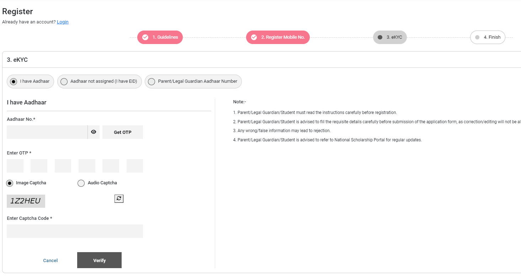This screenshot has width=521, height=277.
Task: Click the Verify button
Action: (x=99, y=260)
